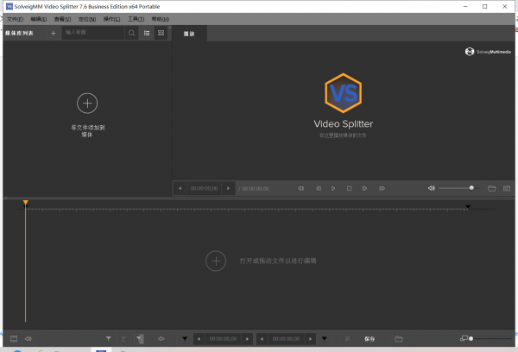Click the left black marker triangle before time fields
The width and height of the screenshot is (518, 352).
point(185,338)
